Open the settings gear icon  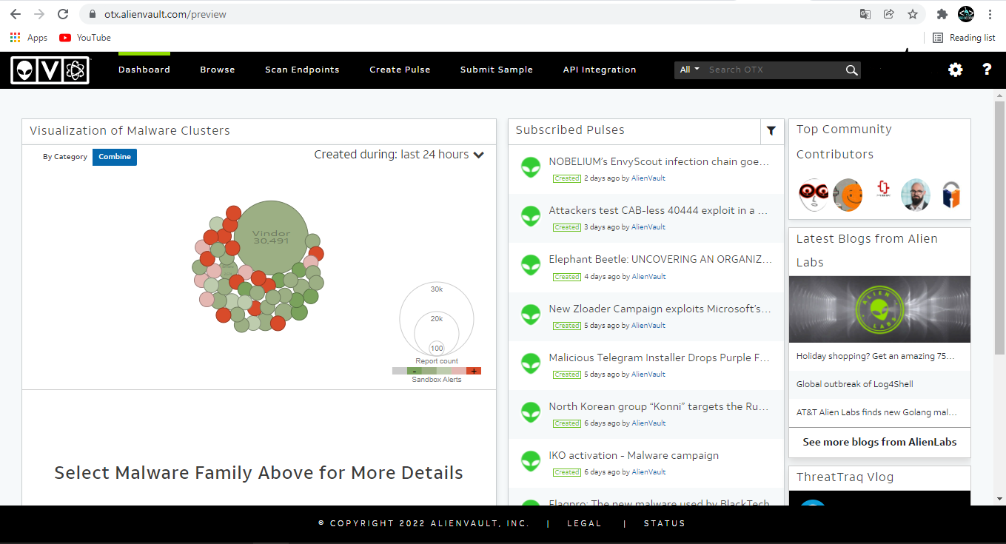(x=956, y=70)
